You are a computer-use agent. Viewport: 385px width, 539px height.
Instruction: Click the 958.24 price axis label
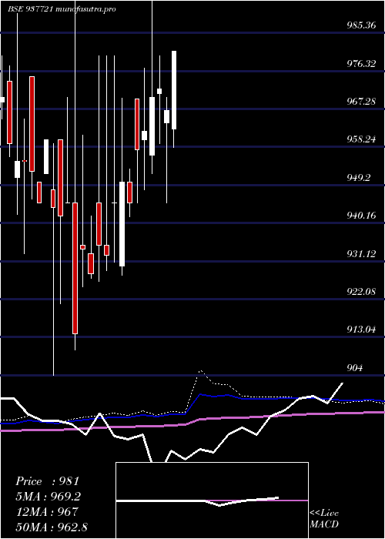[x=361, y=139]
